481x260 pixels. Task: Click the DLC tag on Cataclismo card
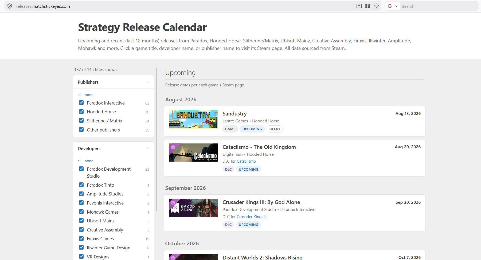point(228,169)
